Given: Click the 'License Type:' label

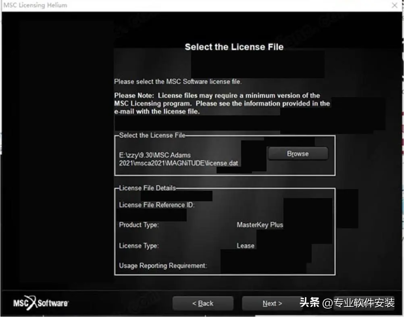Looking at the screenshot, I should click(x=139, y=246).
